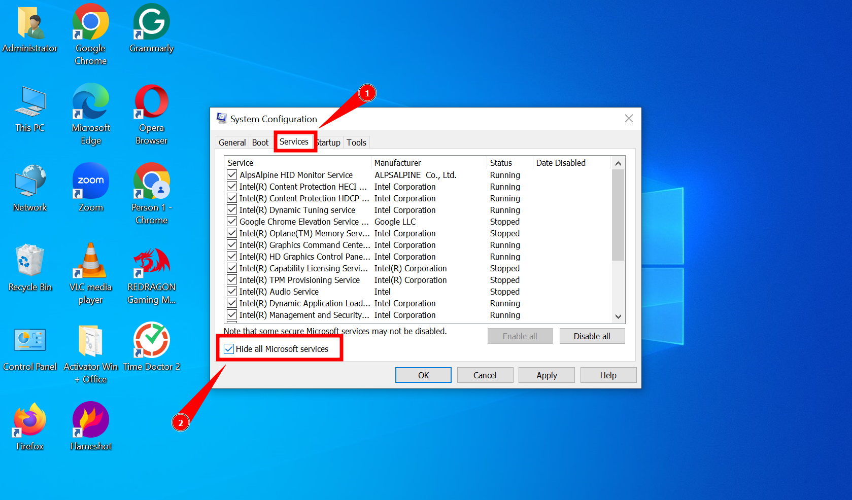Start VLC media player
Viewport: 852px width, 500px height.
(90, 260)
